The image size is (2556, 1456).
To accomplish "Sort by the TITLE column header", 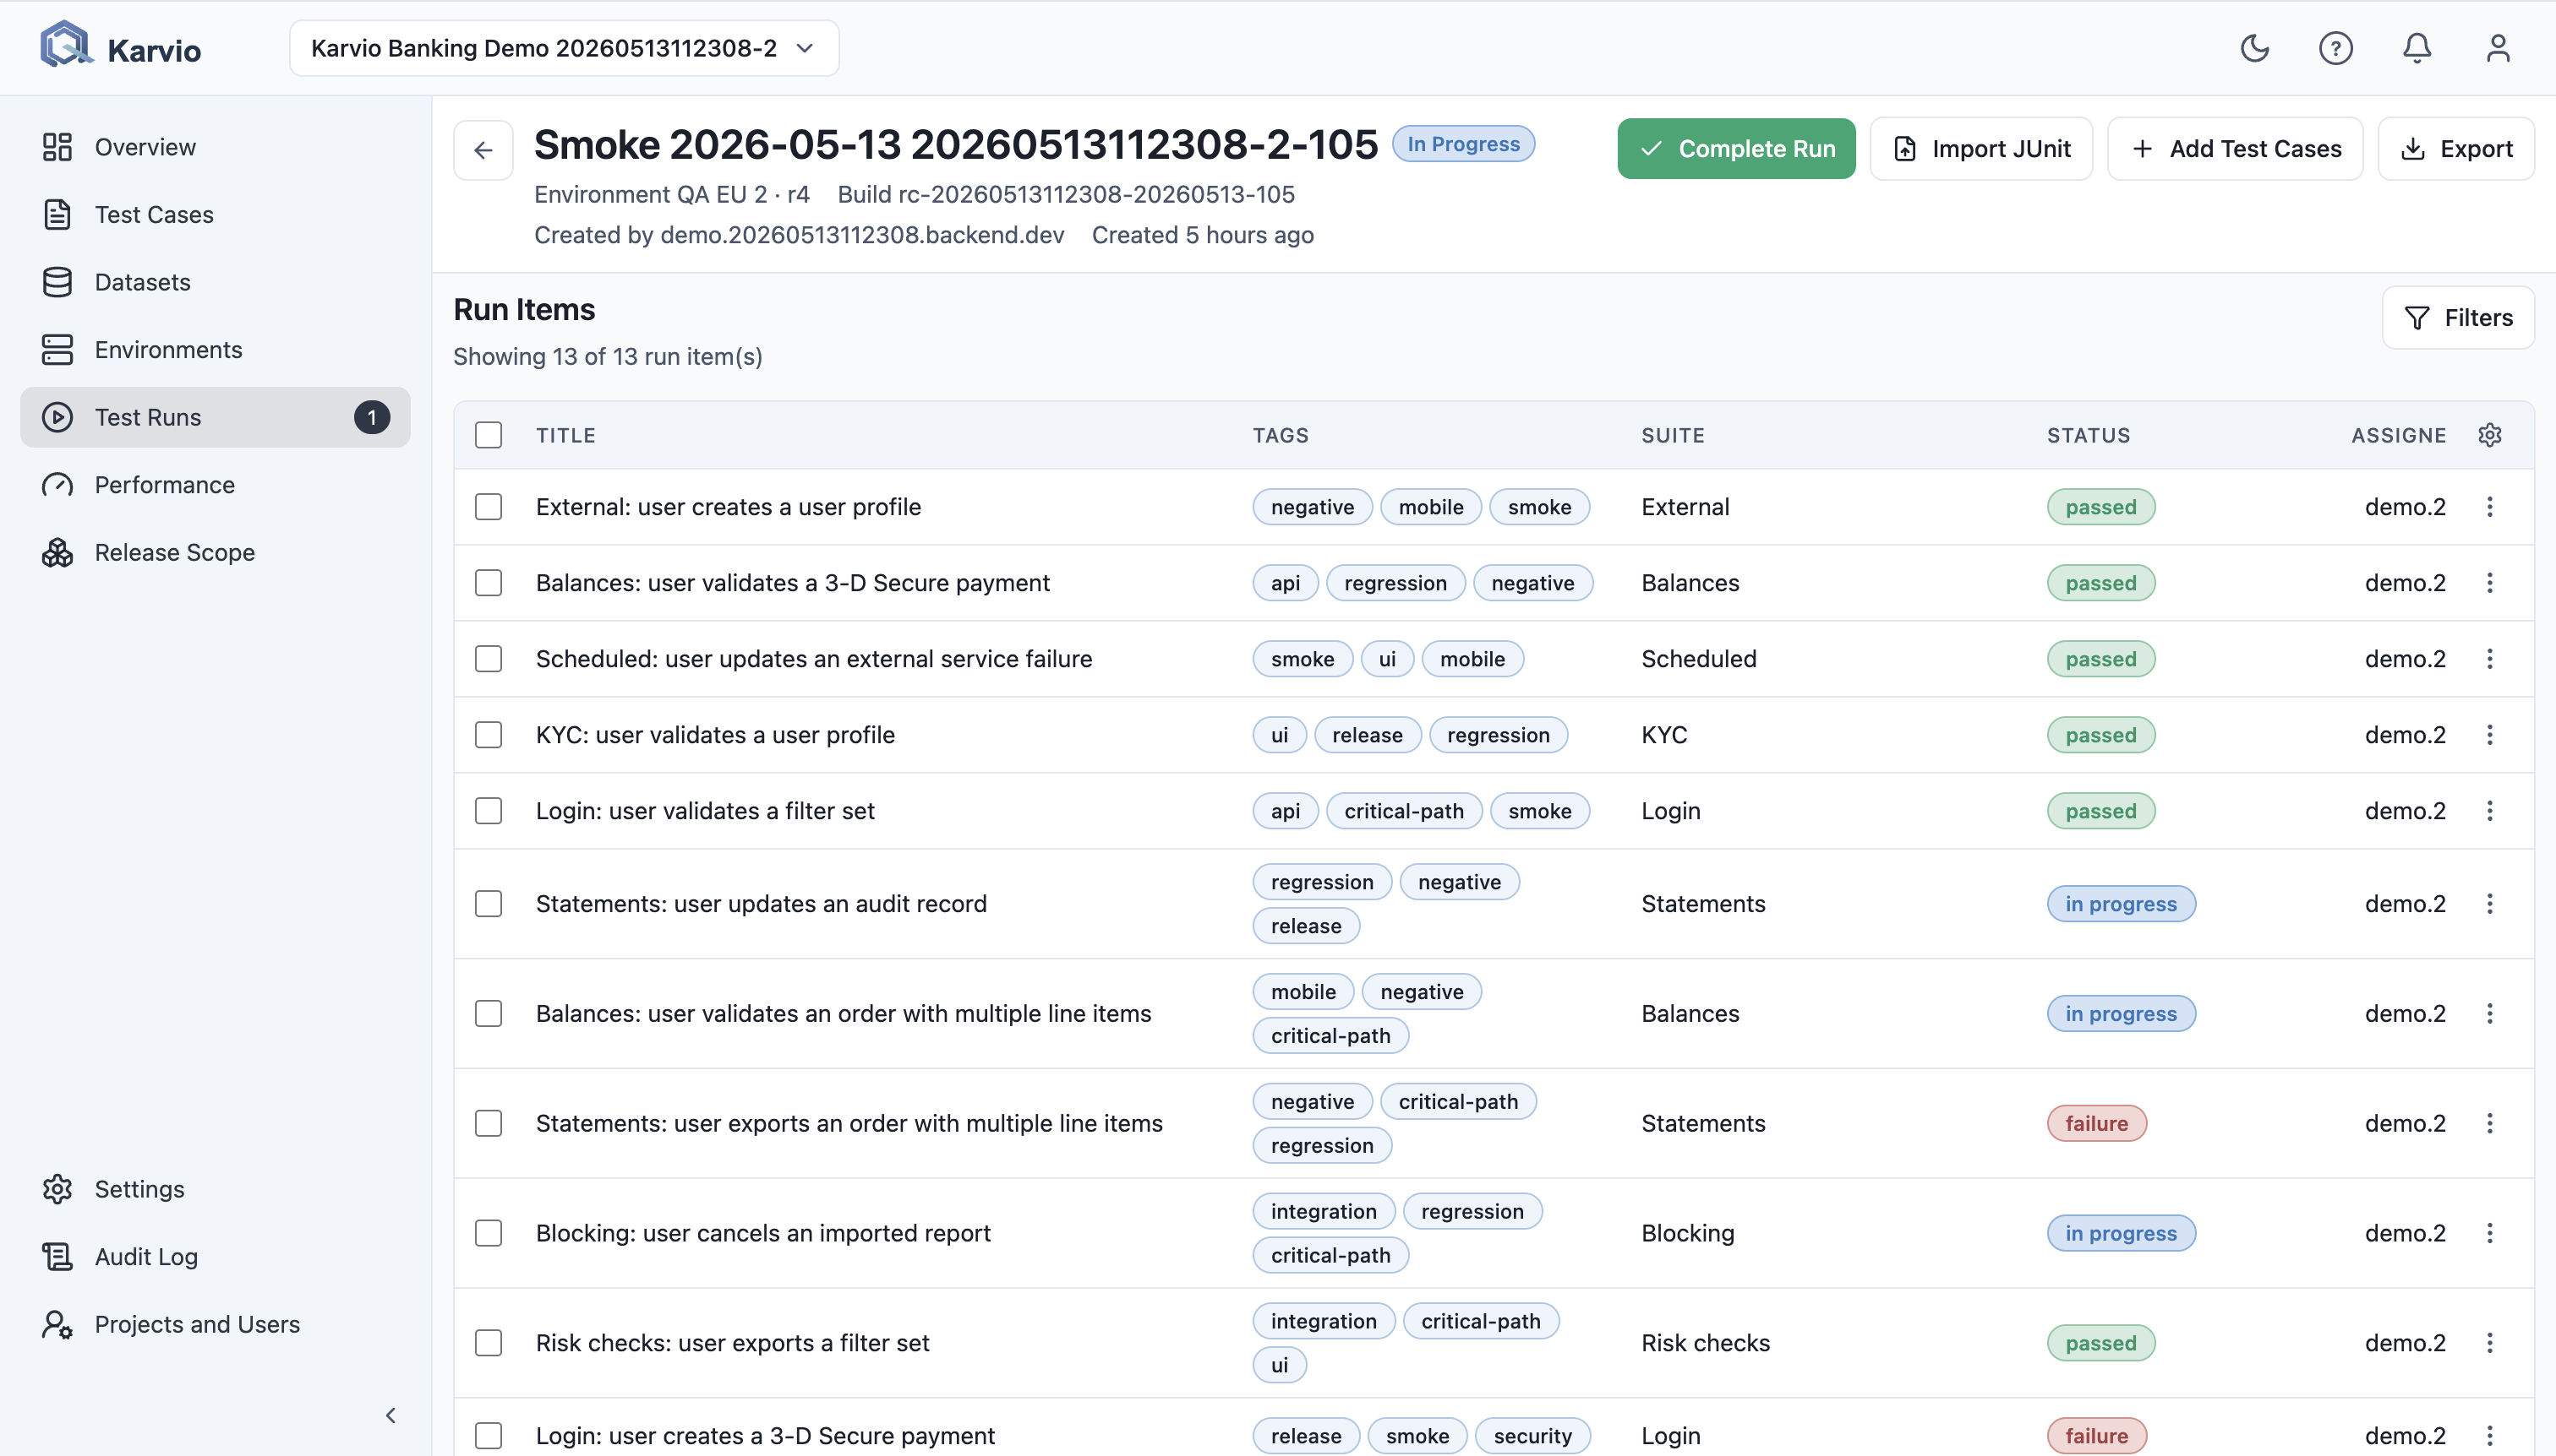I will point(565,435).
